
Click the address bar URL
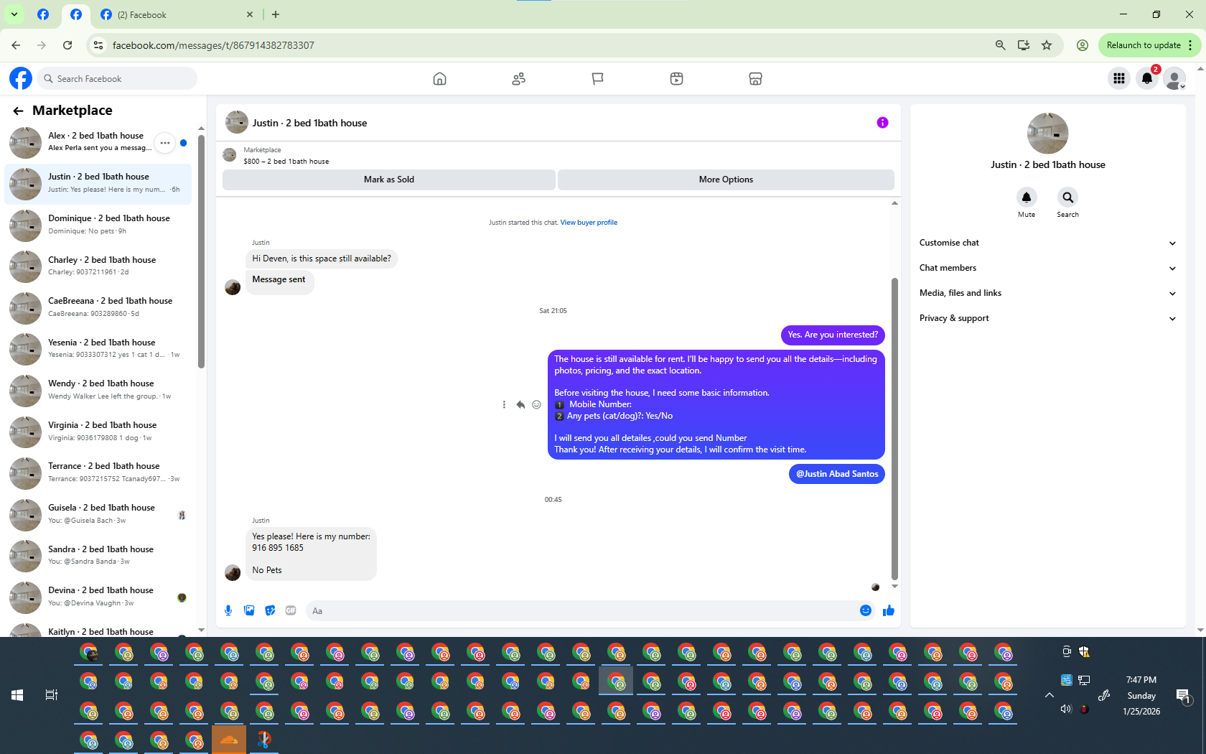click(x=213, y=45)
